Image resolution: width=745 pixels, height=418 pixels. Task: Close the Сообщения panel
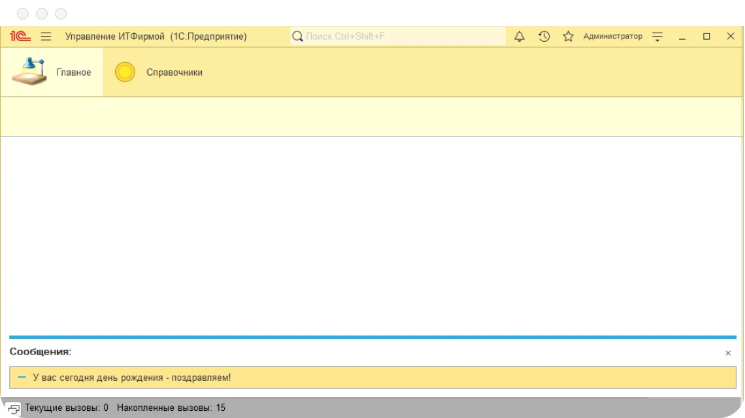[728, 353]
